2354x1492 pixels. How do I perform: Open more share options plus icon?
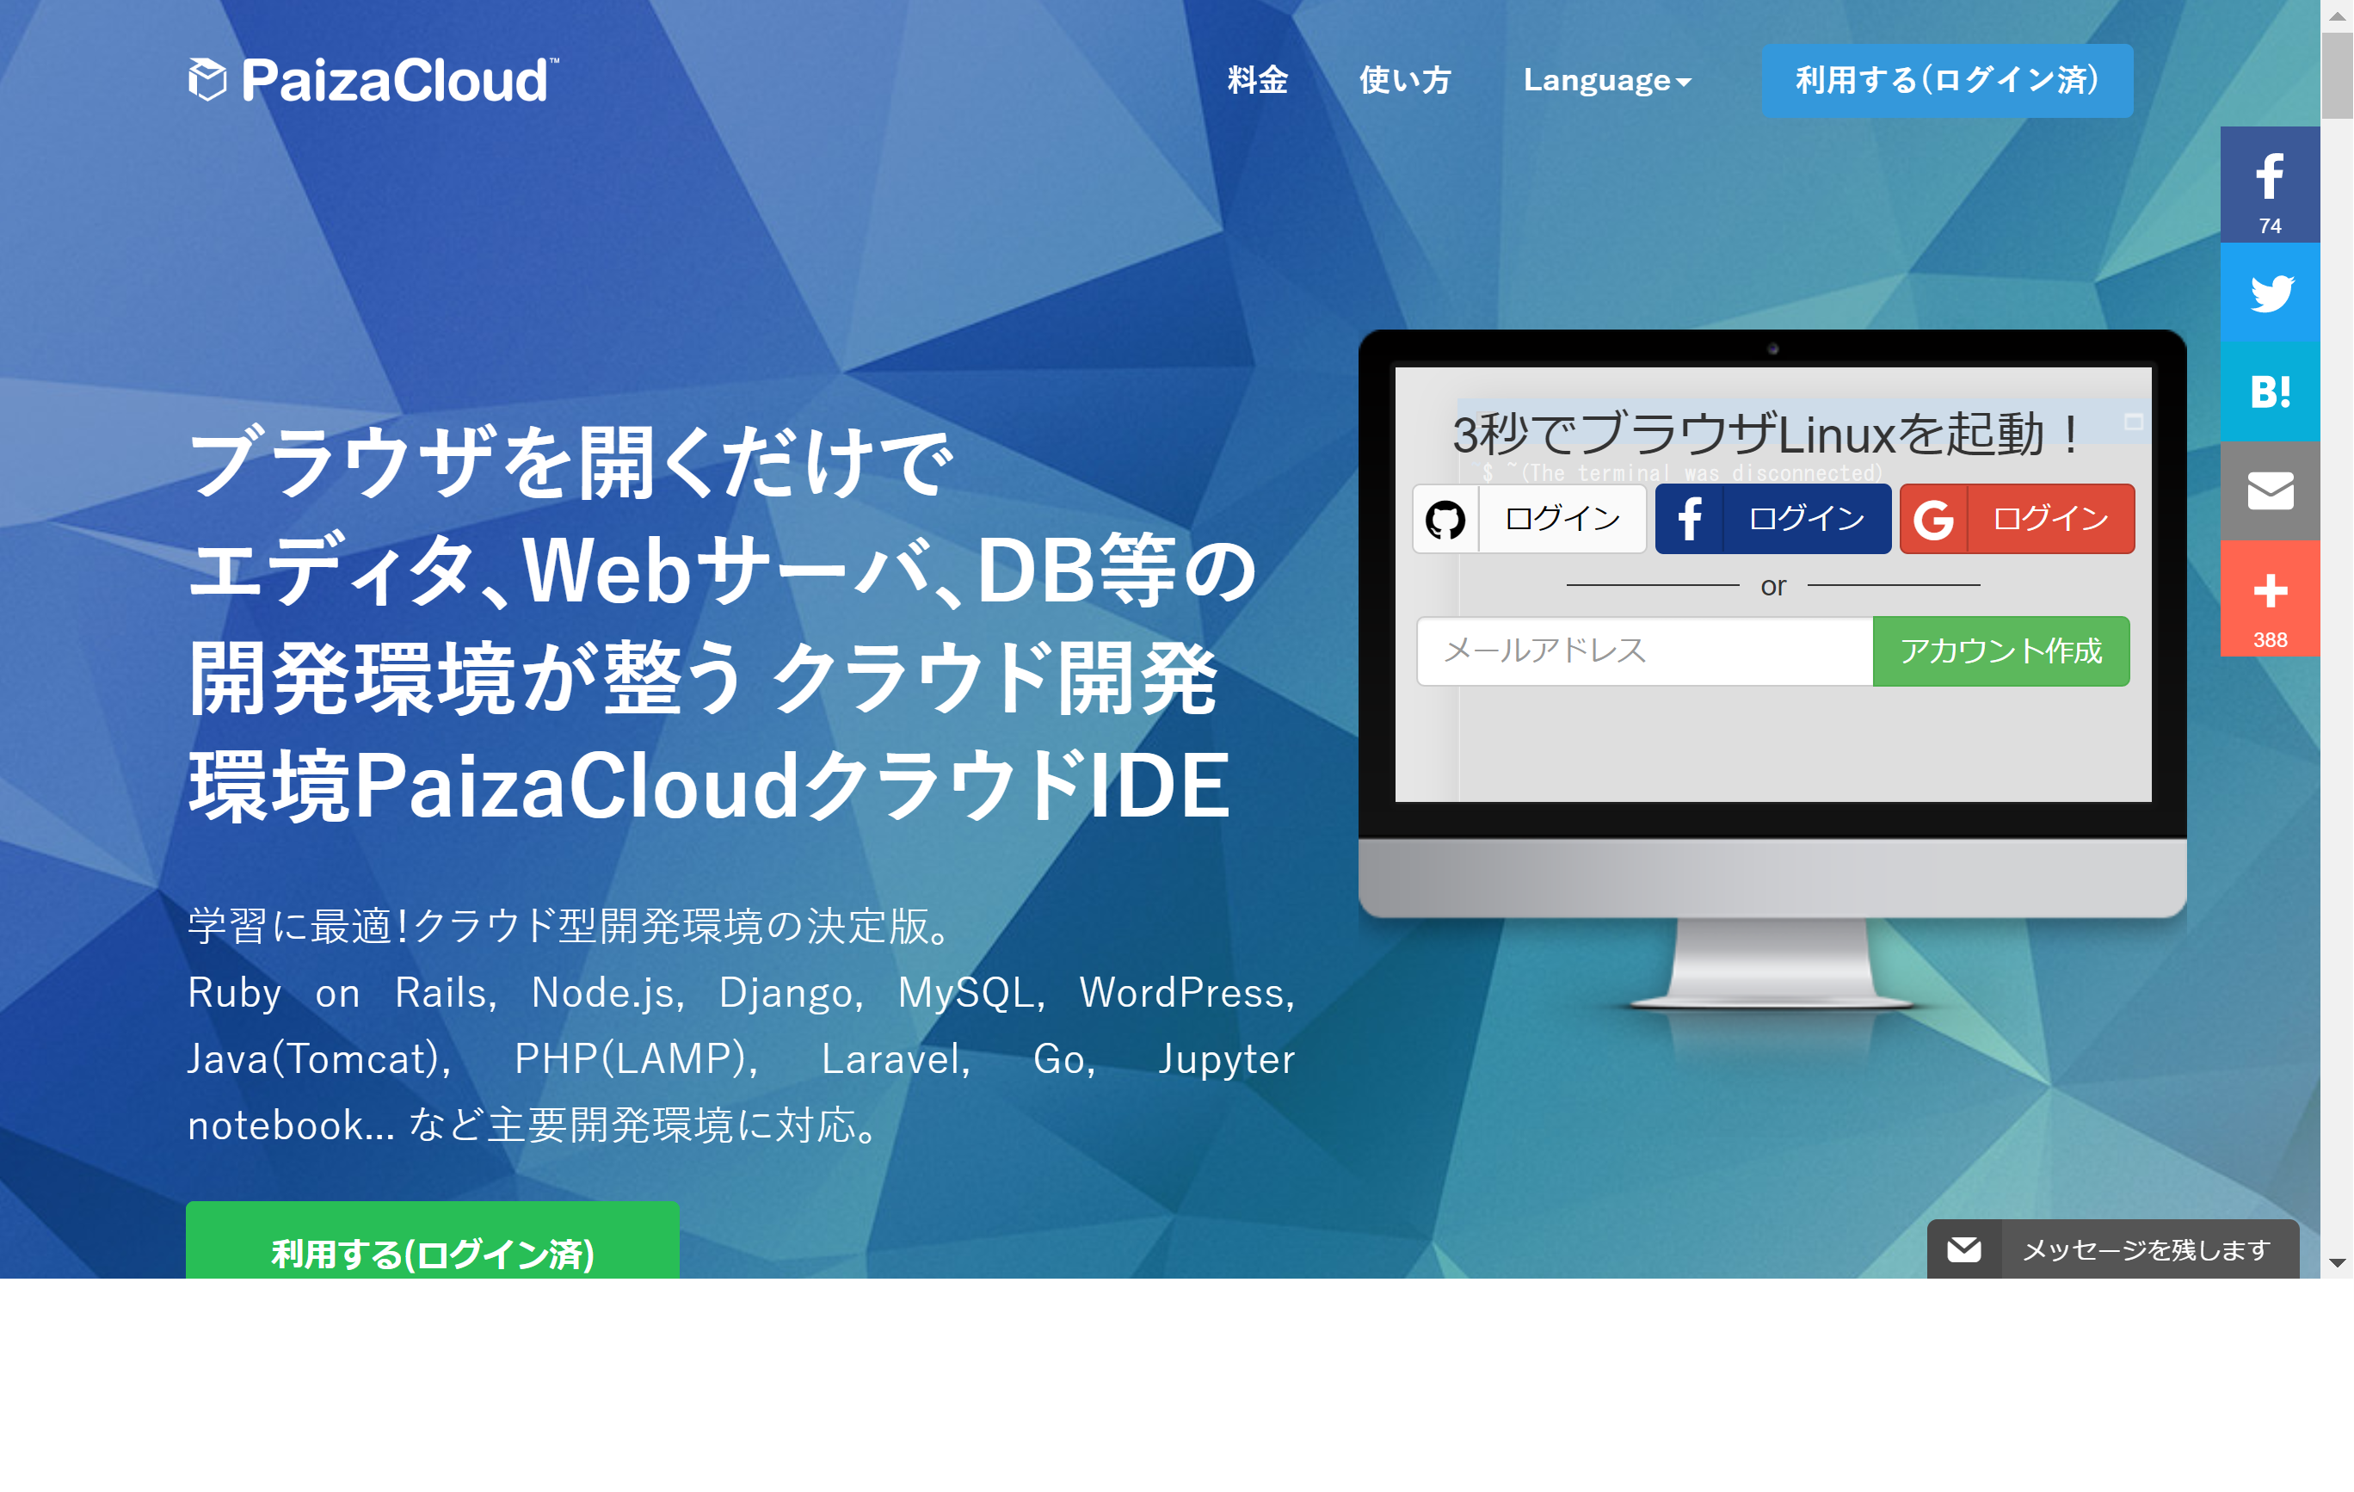click(2269, 598)
